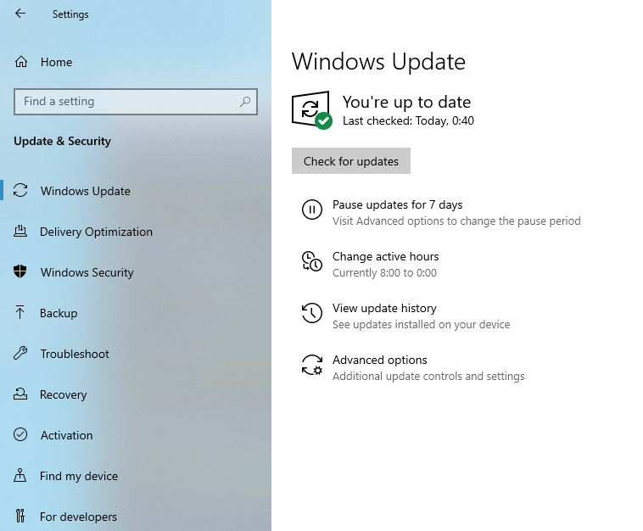
Task: Click the back arrow in Settings
Action: point(20,14)
